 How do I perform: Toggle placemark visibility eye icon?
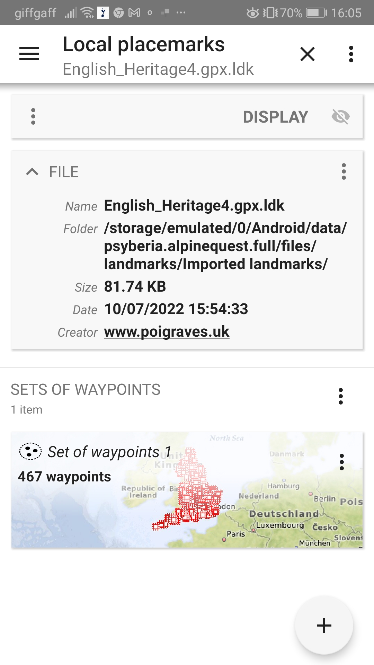click(x=340, y=117)
